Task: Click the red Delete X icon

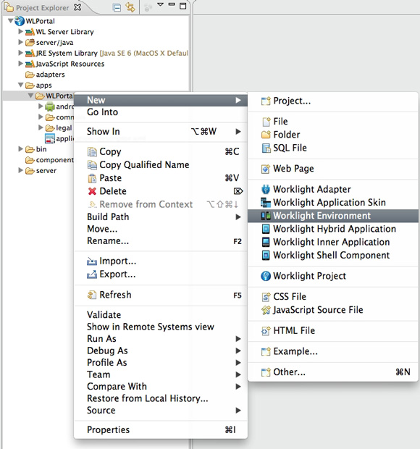Action: [92, 191]
